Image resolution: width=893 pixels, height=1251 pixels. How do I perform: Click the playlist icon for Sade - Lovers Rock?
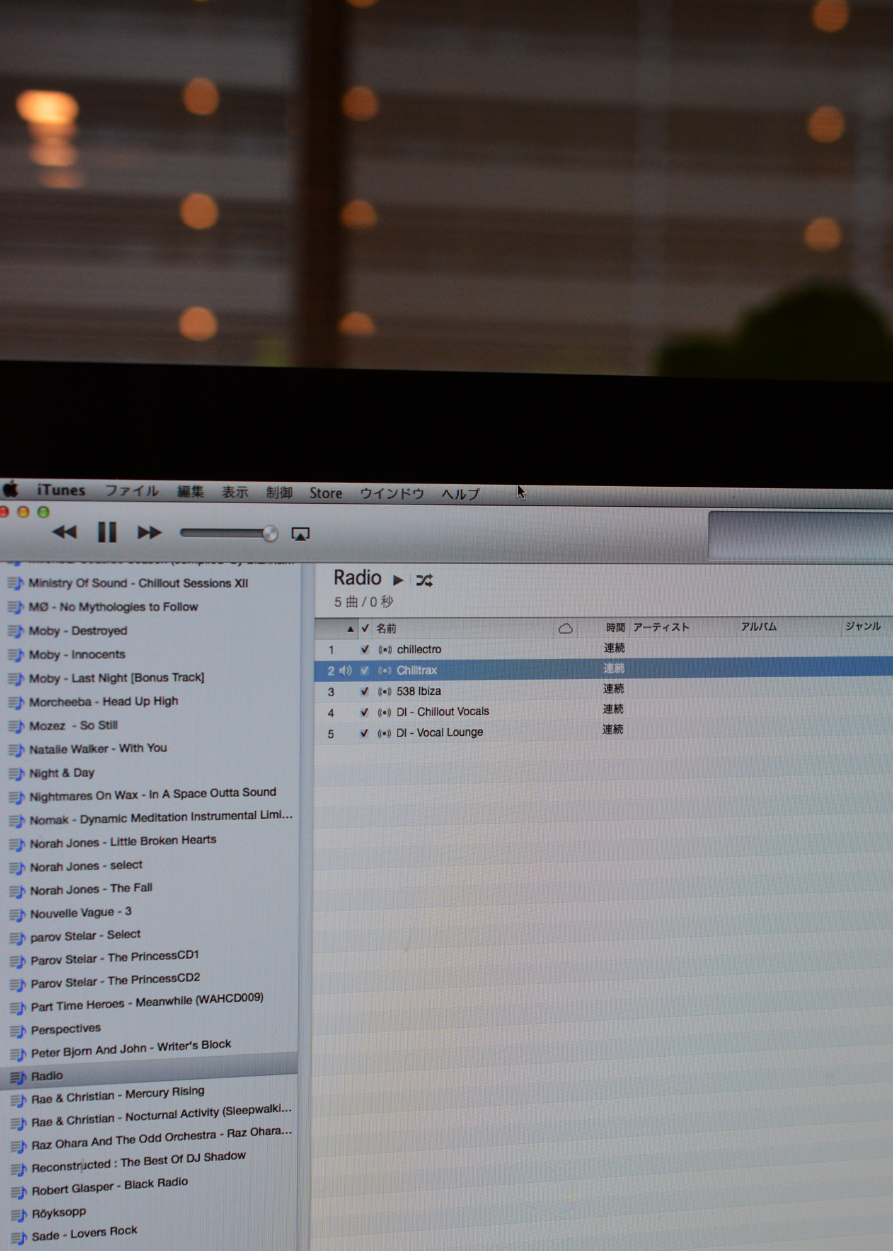(x=19, y=1238)
